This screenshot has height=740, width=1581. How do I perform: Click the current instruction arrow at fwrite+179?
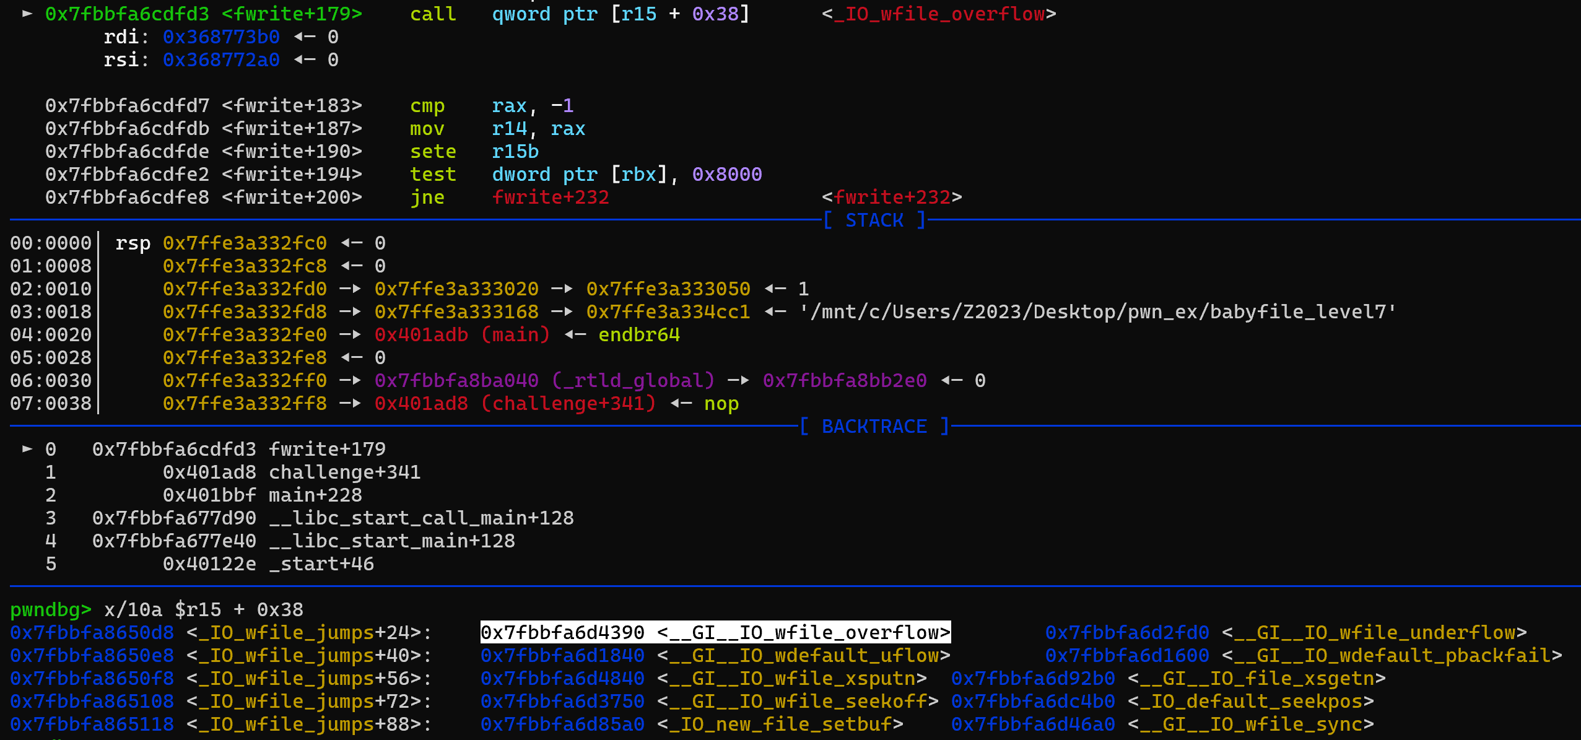(27, 14)
